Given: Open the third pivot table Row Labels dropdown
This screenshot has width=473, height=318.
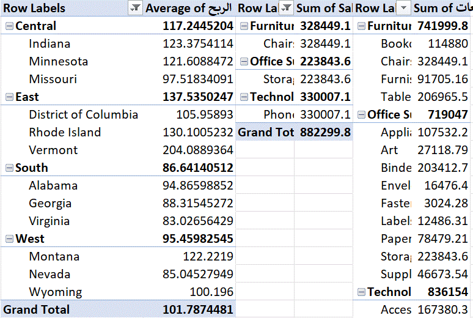Looking at the screenshot, I should tap(403, 8).
